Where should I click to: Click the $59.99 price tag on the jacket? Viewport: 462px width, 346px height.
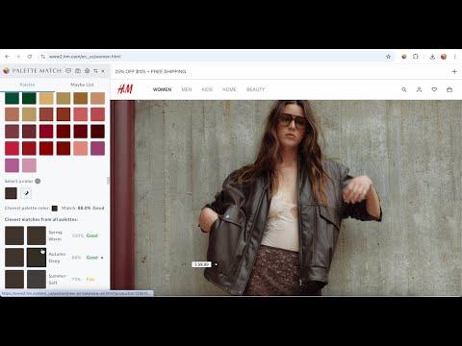tap(201, 264)
